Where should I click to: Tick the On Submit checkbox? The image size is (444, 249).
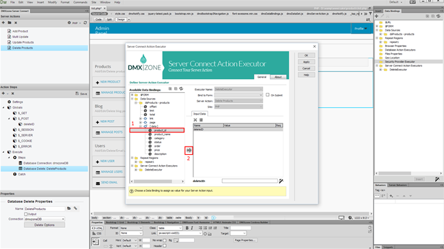[x=268, y=95]
